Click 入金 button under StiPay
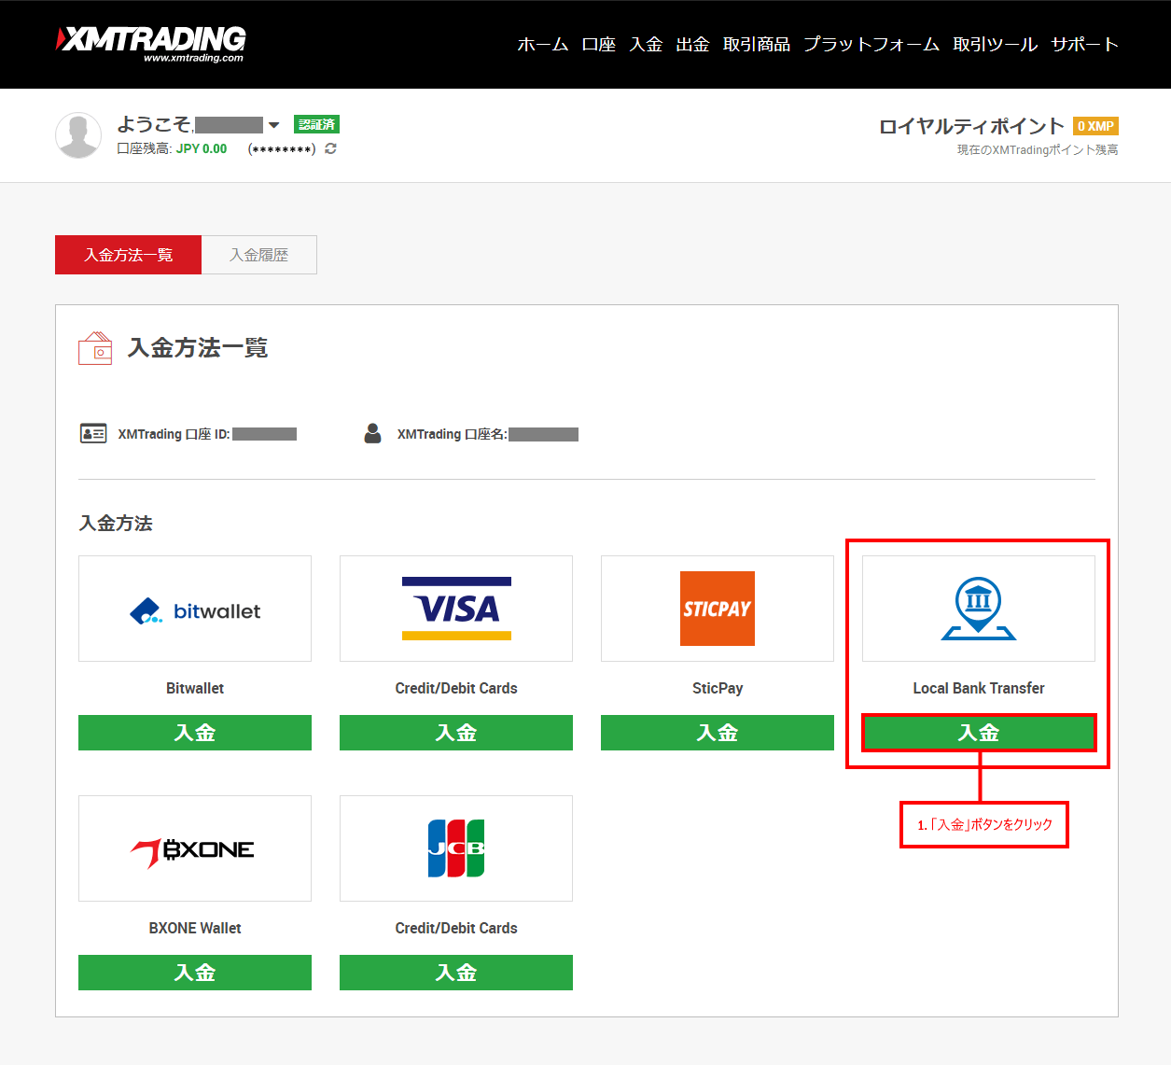The height and width of the screenshot is (1065, 1171). (718, 733)
